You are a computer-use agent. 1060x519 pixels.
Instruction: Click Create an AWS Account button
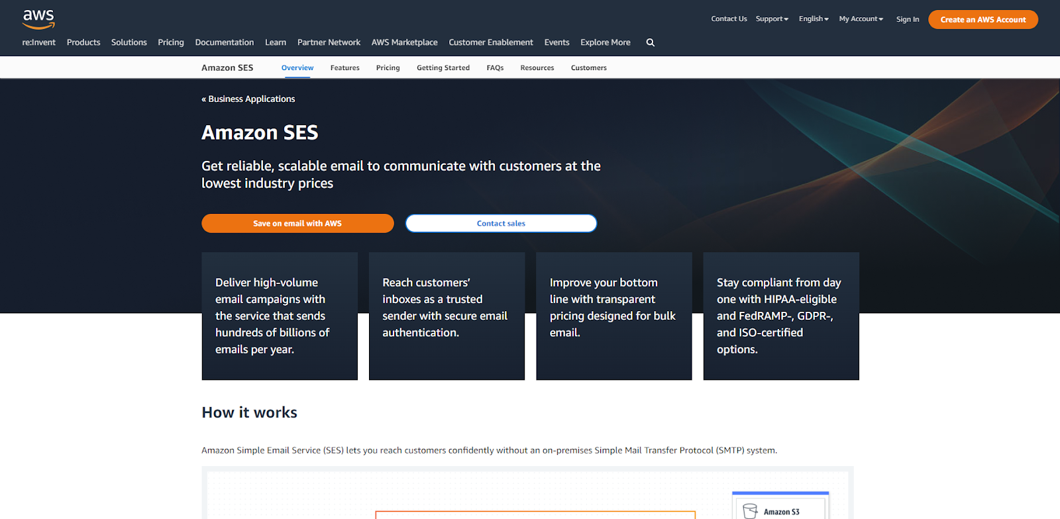pos(982,20)
